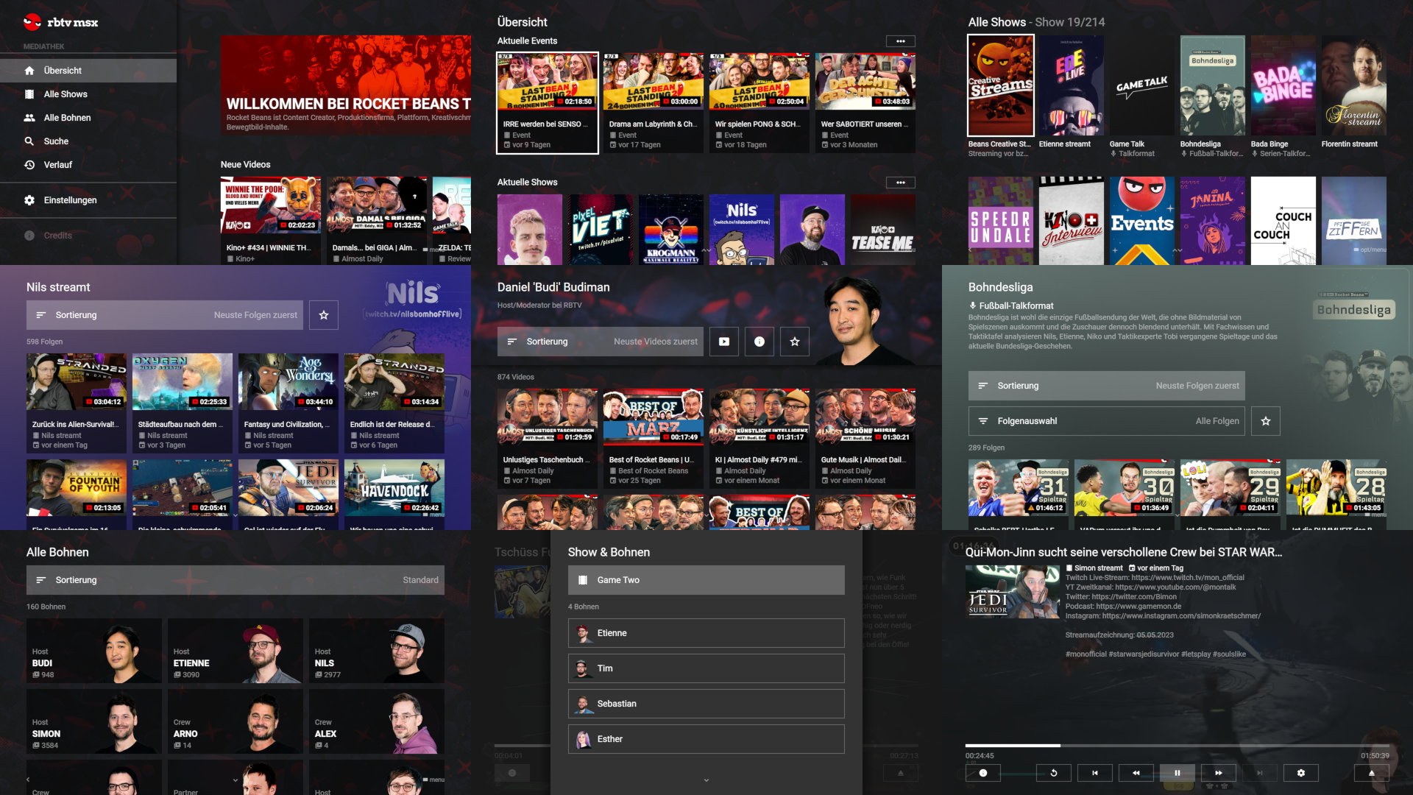Screen dimensions: 1413x795
Task: Fast forward the video in player
Action: tap(1219, 773)
